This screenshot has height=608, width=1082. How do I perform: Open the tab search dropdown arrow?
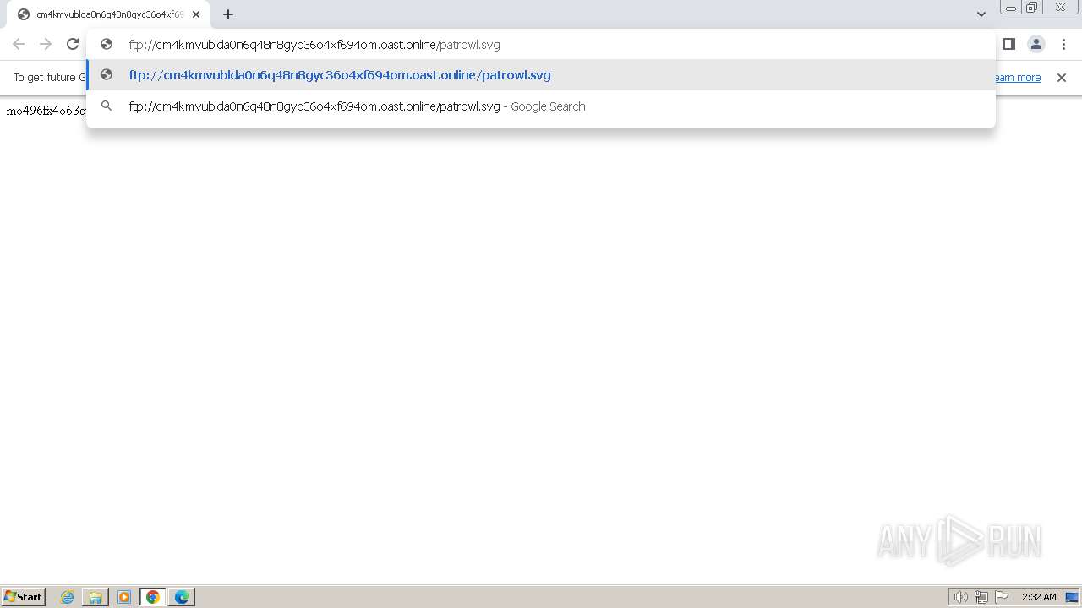pyautogui.click(x=981, y=14)
